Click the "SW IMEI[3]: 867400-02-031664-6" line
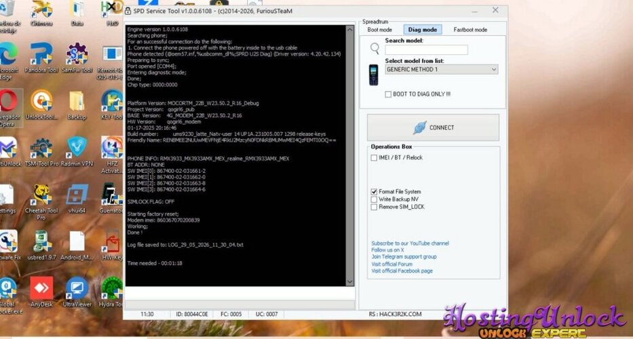Screen dimensions: 633x339 pos(166,190)
